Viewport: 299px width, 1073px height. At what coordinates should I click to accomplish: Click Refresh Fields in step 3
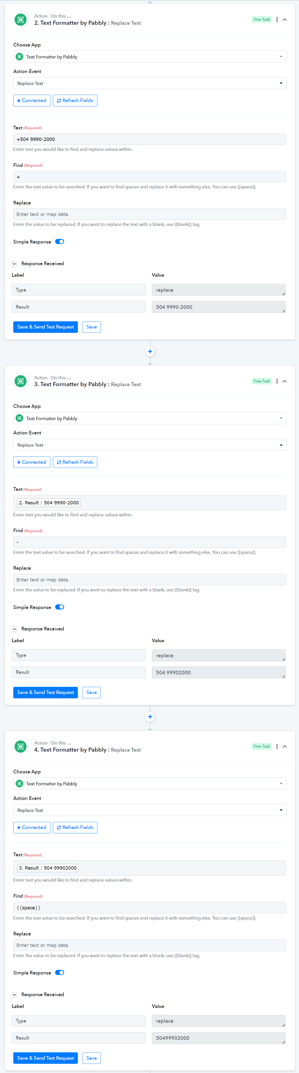click(75, 462)
